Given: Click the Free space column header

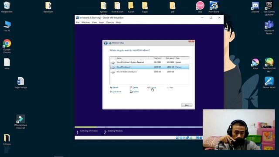Looking at the screenshot, I should click(x=168, y=58).
